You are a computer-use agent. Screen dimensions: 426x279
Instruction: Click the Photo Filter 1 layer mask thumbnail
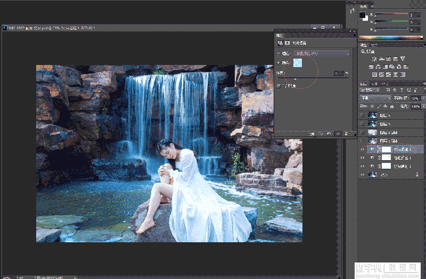(387, 149)
